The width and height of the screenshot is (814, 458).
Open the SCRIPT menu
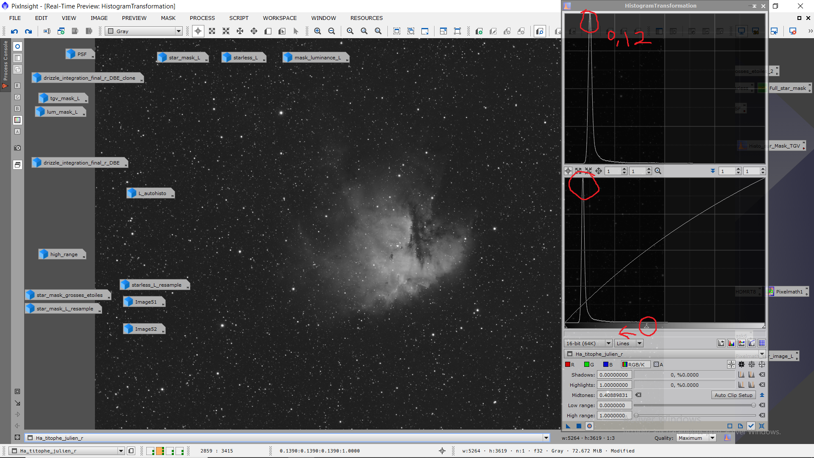239,18
